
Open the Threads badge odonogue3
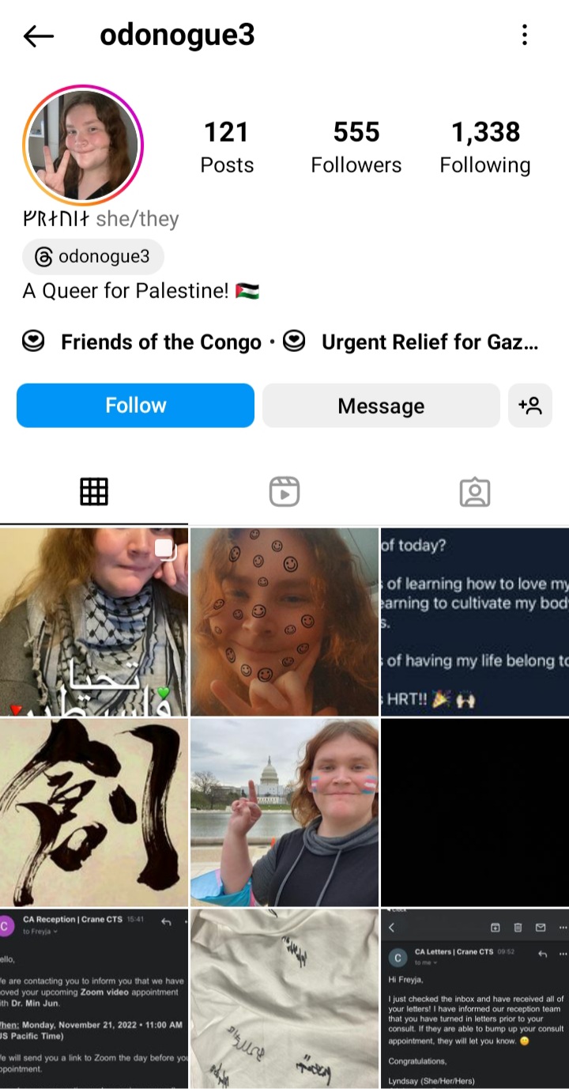coord(93,256)
